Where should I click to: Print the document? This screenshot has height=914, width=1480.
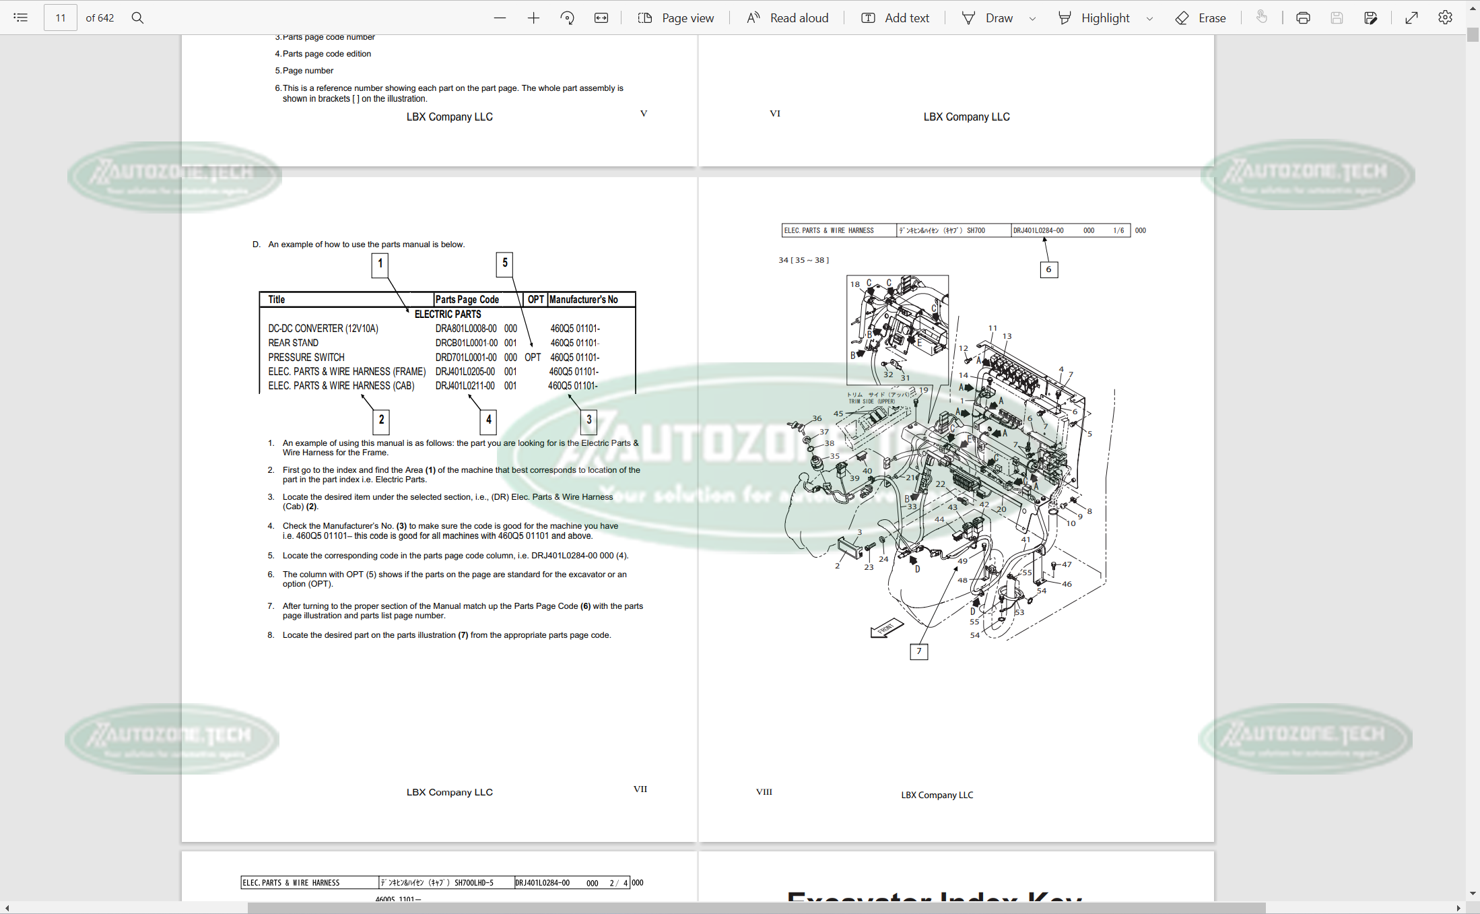click(1303, 18)
